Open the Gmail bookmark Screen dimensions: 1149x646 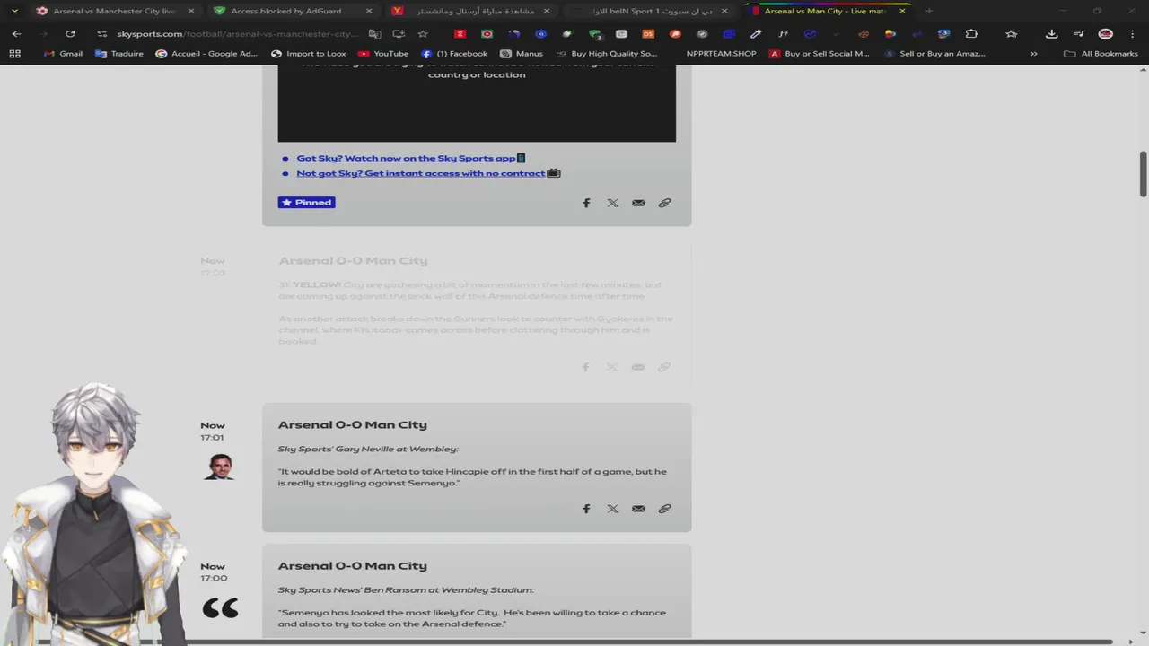(x=63, y=54)
